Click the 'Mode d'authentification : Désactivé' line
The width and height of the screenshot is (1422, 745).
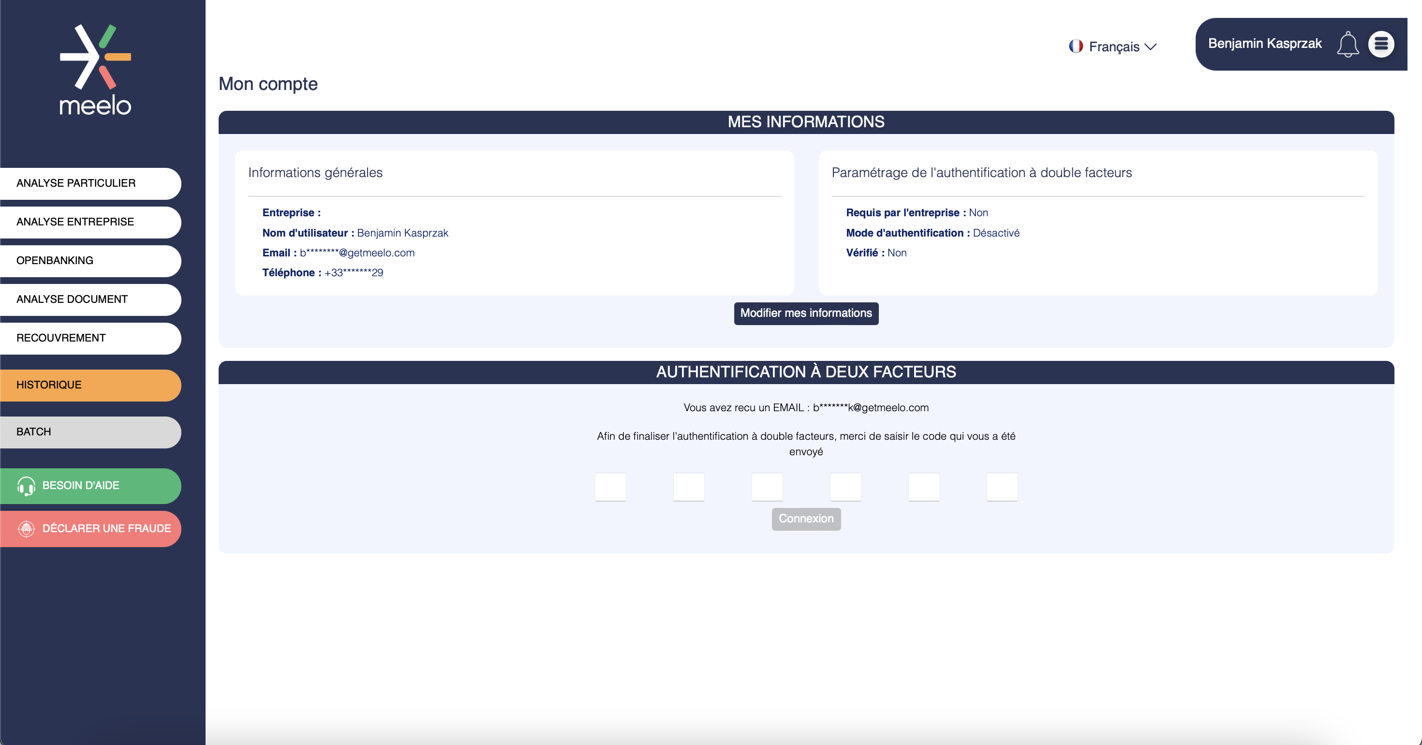click(x=933, y=233)
